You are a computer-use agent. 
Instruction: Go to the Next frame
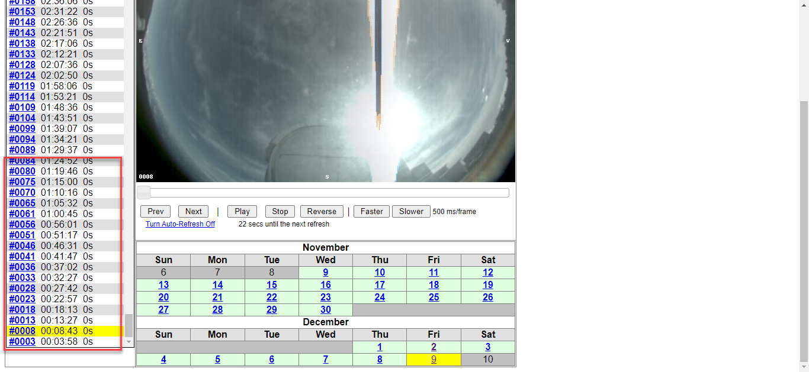click(194, 211)
